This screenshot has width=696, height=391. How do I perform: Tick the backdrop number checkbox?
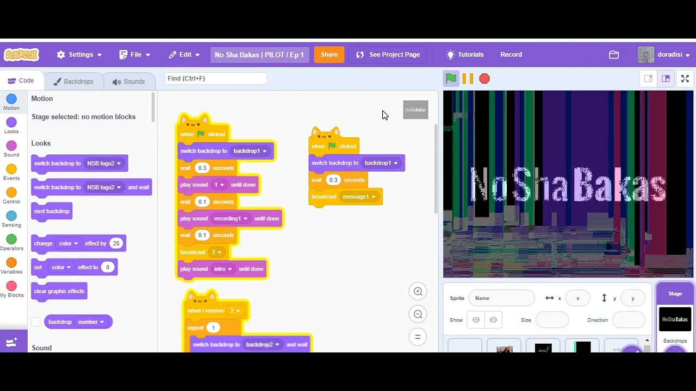pos(36,322)
